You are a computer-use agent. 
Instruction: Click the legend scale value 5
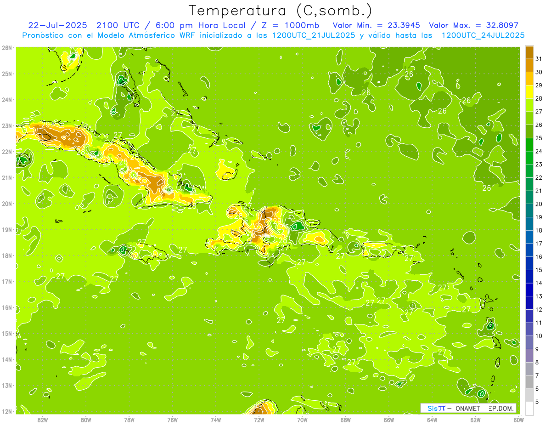(x=537, y=402)
